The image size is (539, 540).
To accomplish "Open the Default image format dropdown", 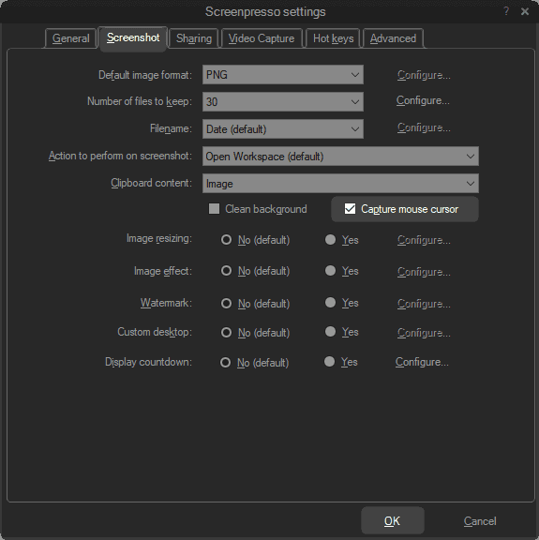I will coord(283,74).
